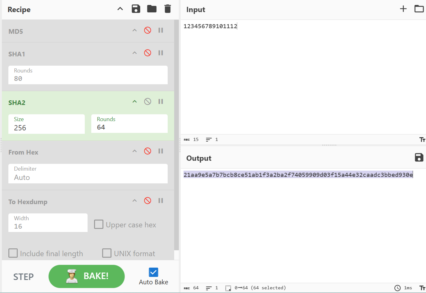Viewport: 426px width, 293px height.
Task: Check the Upper case hex box
Action: pos(99,224)
